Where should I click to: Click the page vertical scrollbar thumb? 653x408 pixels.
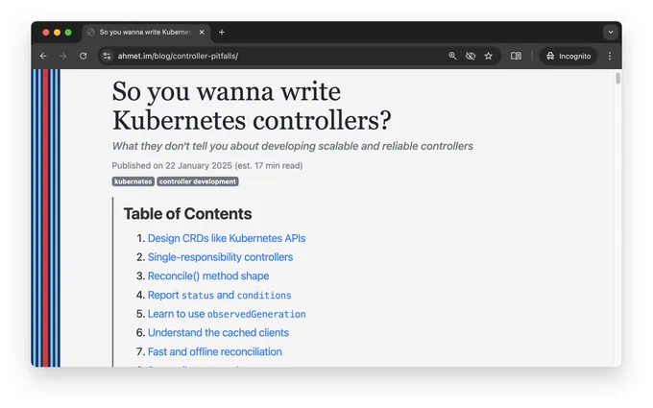coord(618,78)
